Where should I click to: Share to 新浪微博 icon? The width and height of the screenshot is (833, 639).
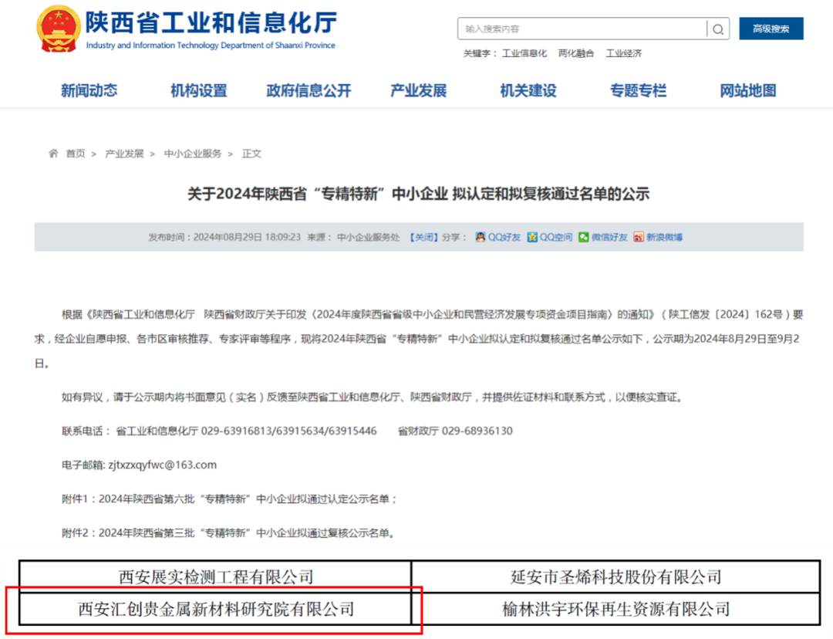638,237
